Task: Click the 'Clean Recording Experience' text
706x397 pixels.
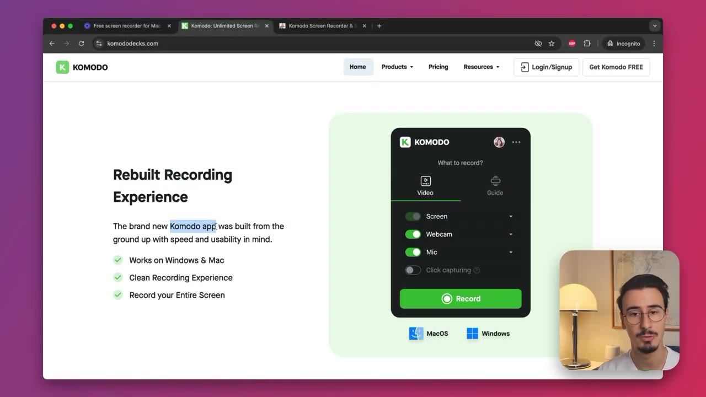Action: click(181, 277)
